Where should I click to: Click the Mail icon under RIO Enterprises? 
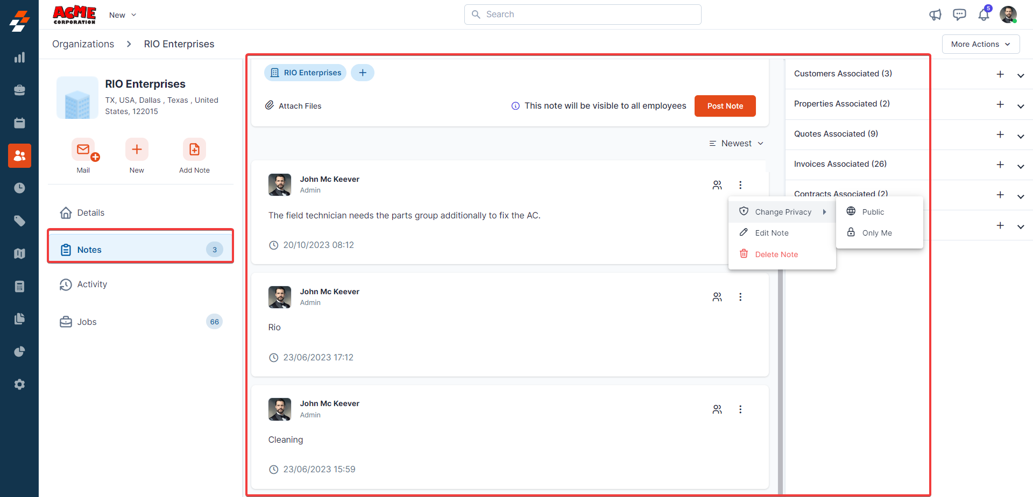(x=83, y=150)
